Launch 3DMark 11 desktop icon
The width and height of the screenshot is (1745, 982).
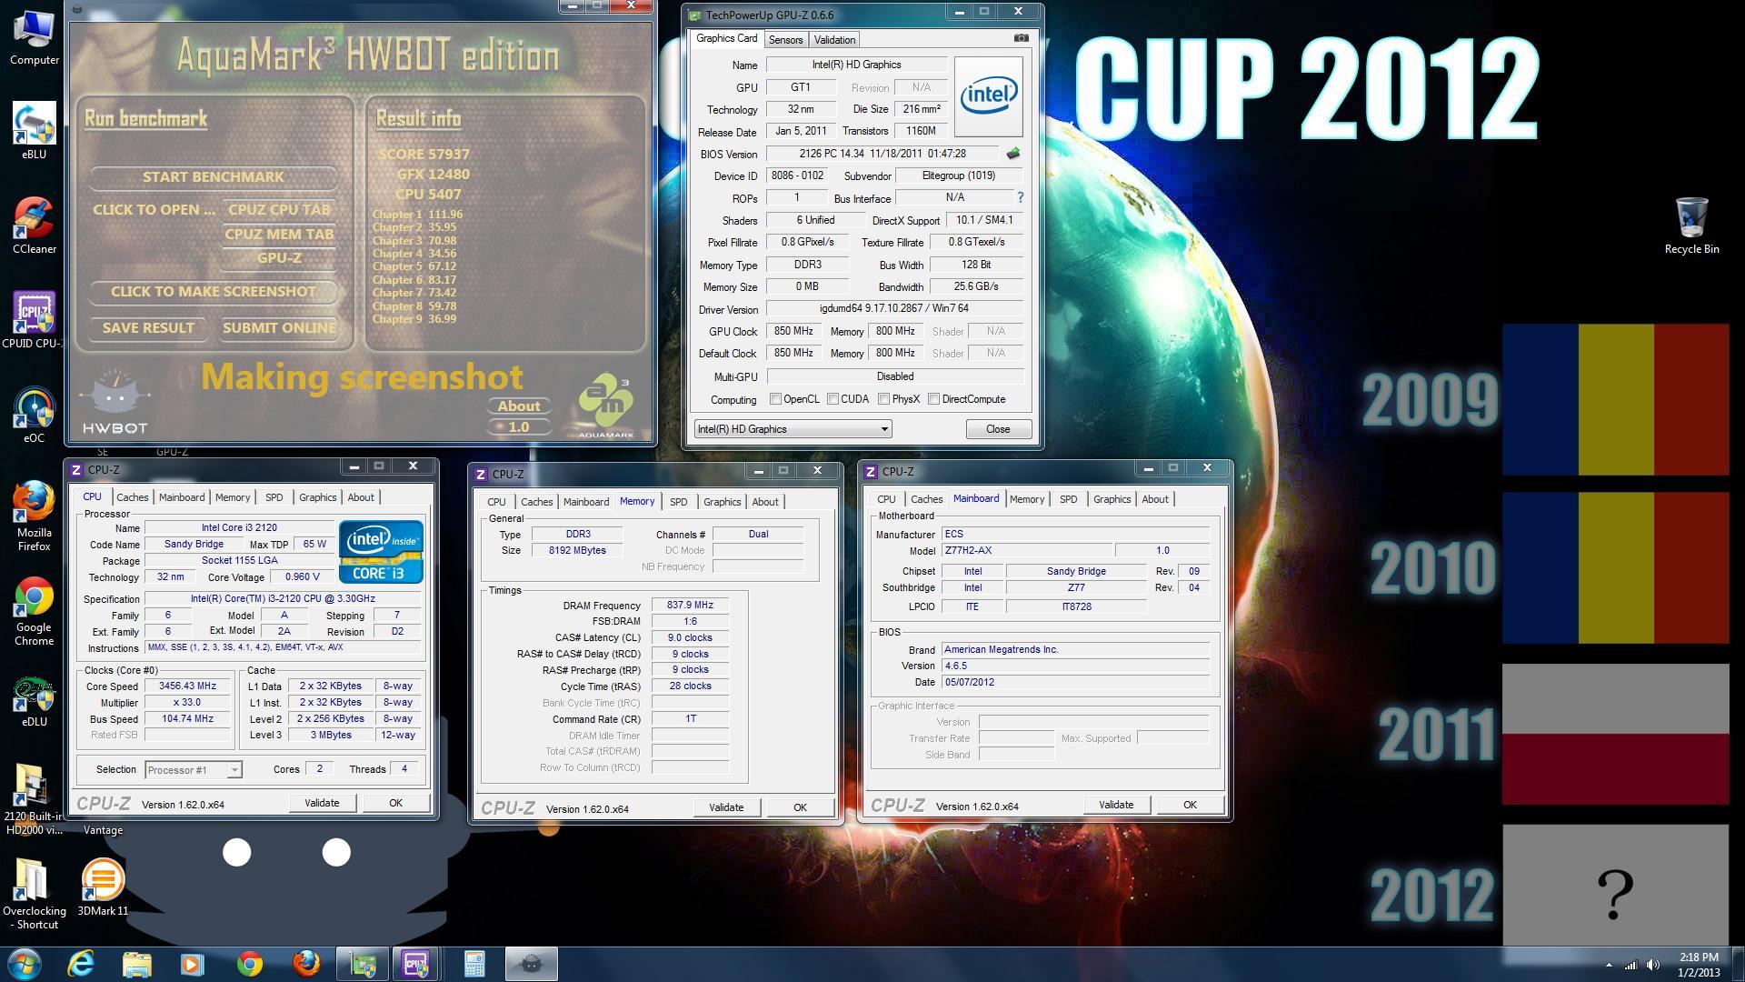tap(103, 887)
